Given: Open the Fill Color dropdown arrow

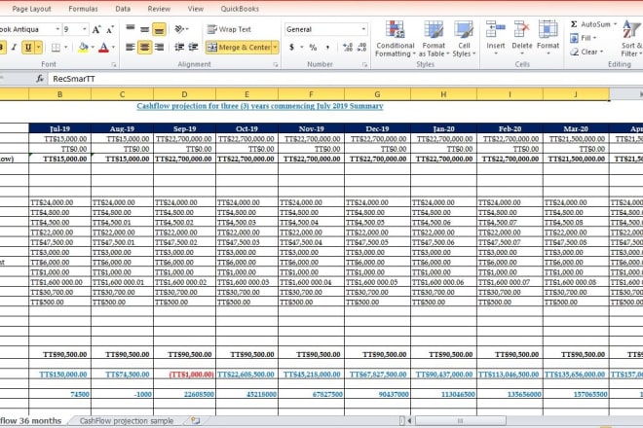Looking at the screenshot, I should click(93, 48).
